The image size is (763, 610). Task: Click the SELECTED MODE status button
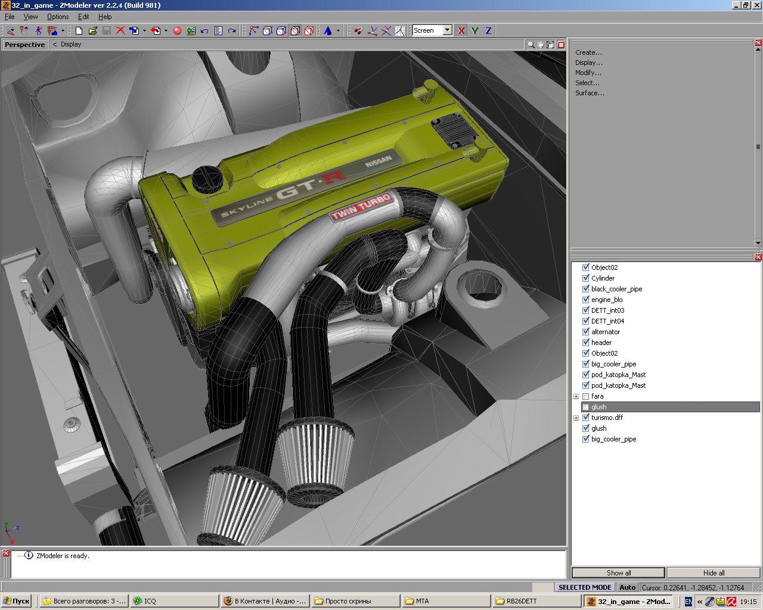point(585,587)
